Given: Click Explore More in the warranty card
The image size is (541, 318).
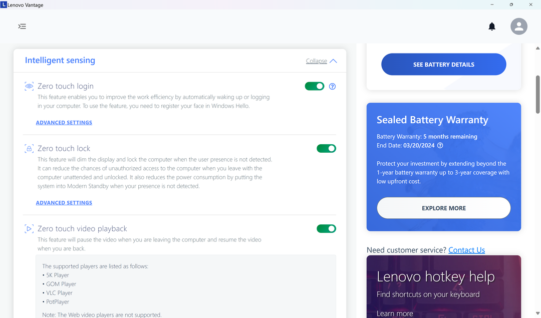Looking at the screenshot, I should [444, 208].
